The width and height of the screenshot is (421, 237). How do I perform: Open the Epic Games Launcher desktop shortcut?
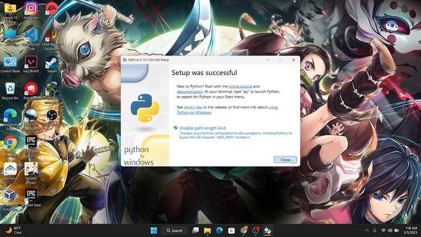coord(31,146)
